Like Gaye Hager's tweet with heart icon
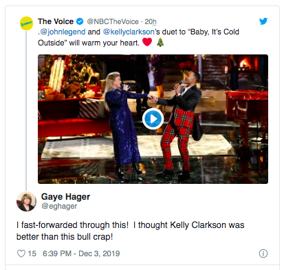The height and width of the screenshot is (270, 284). pos(21,253)
